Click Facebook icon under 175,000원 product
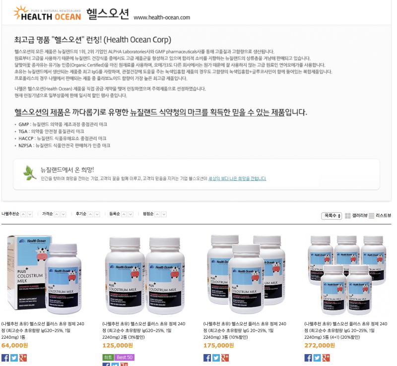This screenshot has height=366, width=397. 207,358
